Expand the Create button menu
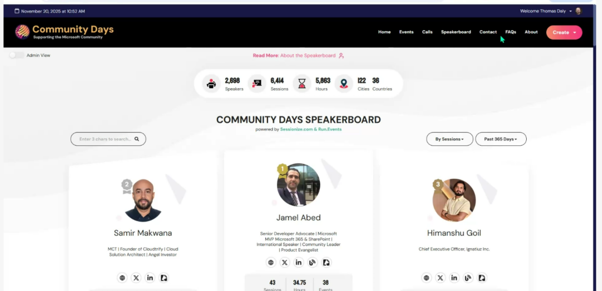 point(564,32)
